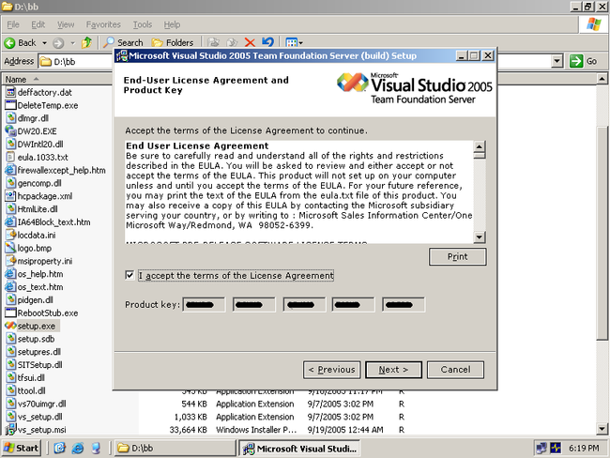Screen dimensions: 610x458
Task: Click the fifth product key field
Action: [x=404, y=304]
